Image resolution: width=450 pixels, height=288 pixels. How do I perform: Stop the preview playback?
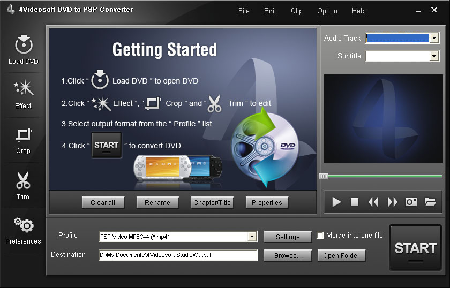coord(355,202)
